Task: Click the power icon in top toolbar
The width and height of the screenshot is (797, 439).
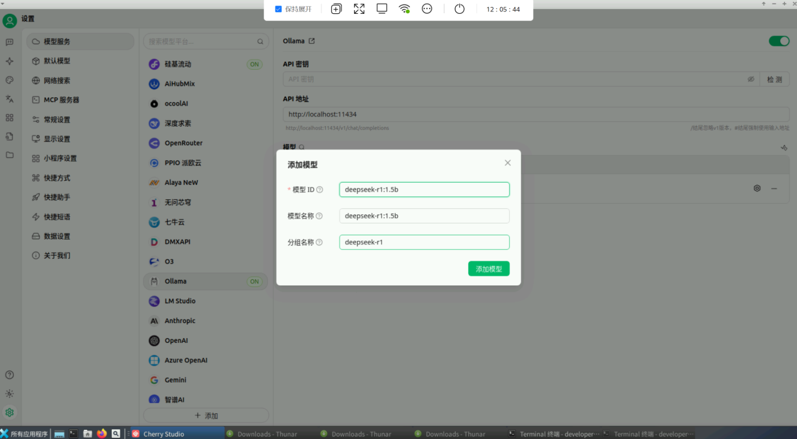Action: point(459,9)
